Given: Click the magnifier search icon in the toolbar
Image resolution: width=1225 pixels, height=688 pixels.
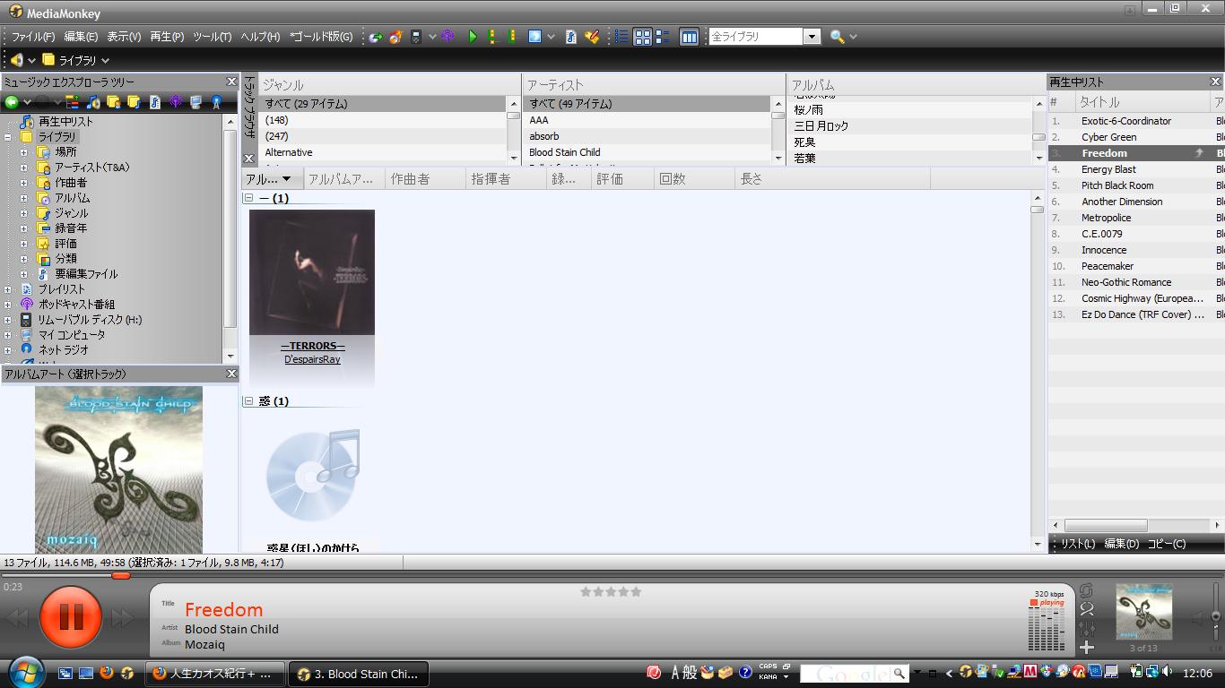Looking at the screenshot, I should tap(837, 37).
